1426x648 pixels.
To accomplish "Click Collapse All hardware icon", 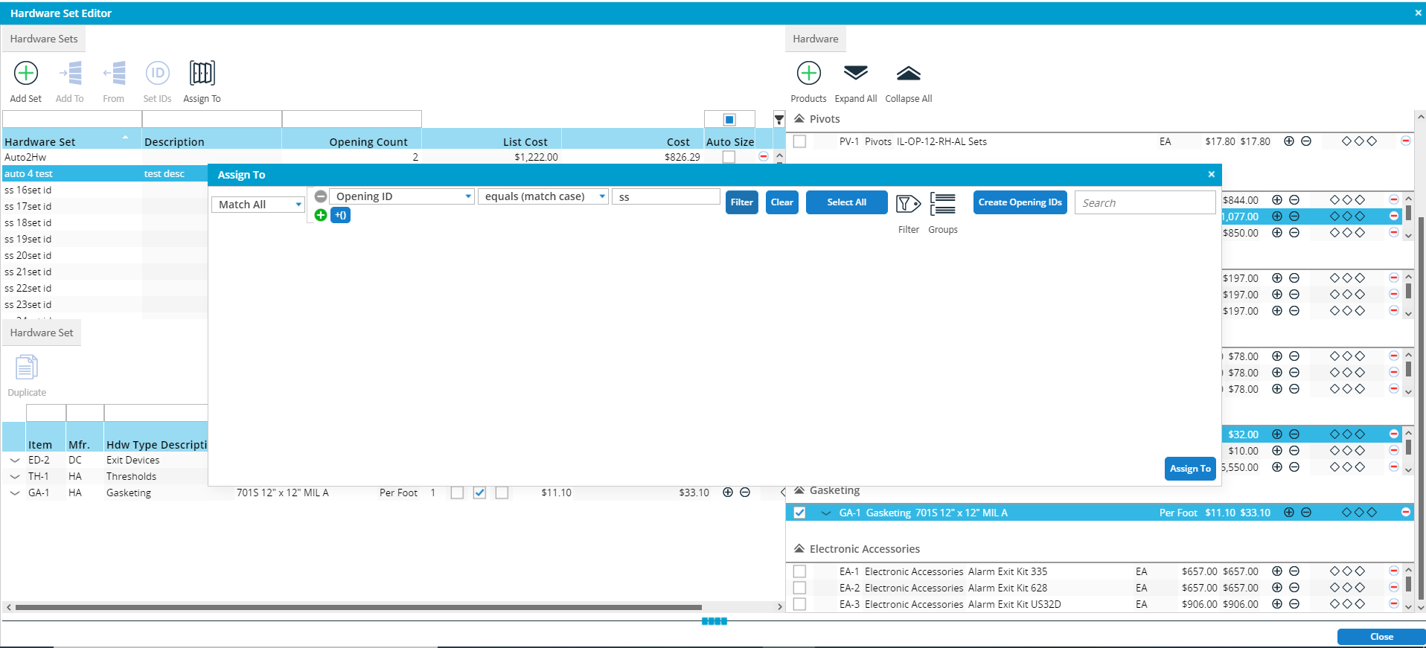I will click(x=908, y=74).
